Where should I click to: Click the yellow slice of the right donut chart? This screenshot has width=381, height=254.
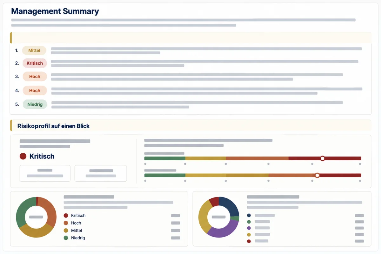coord(204,216)
